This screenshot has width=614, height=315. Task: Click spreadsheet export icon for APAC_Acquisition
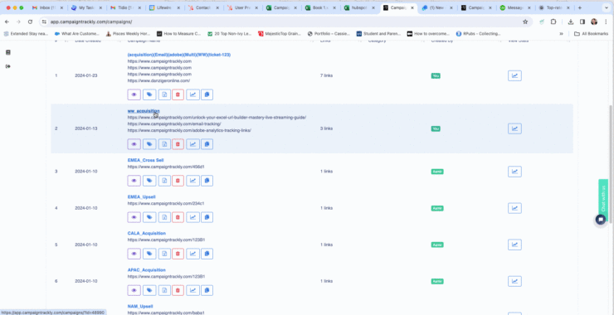[x=164, y=290]
